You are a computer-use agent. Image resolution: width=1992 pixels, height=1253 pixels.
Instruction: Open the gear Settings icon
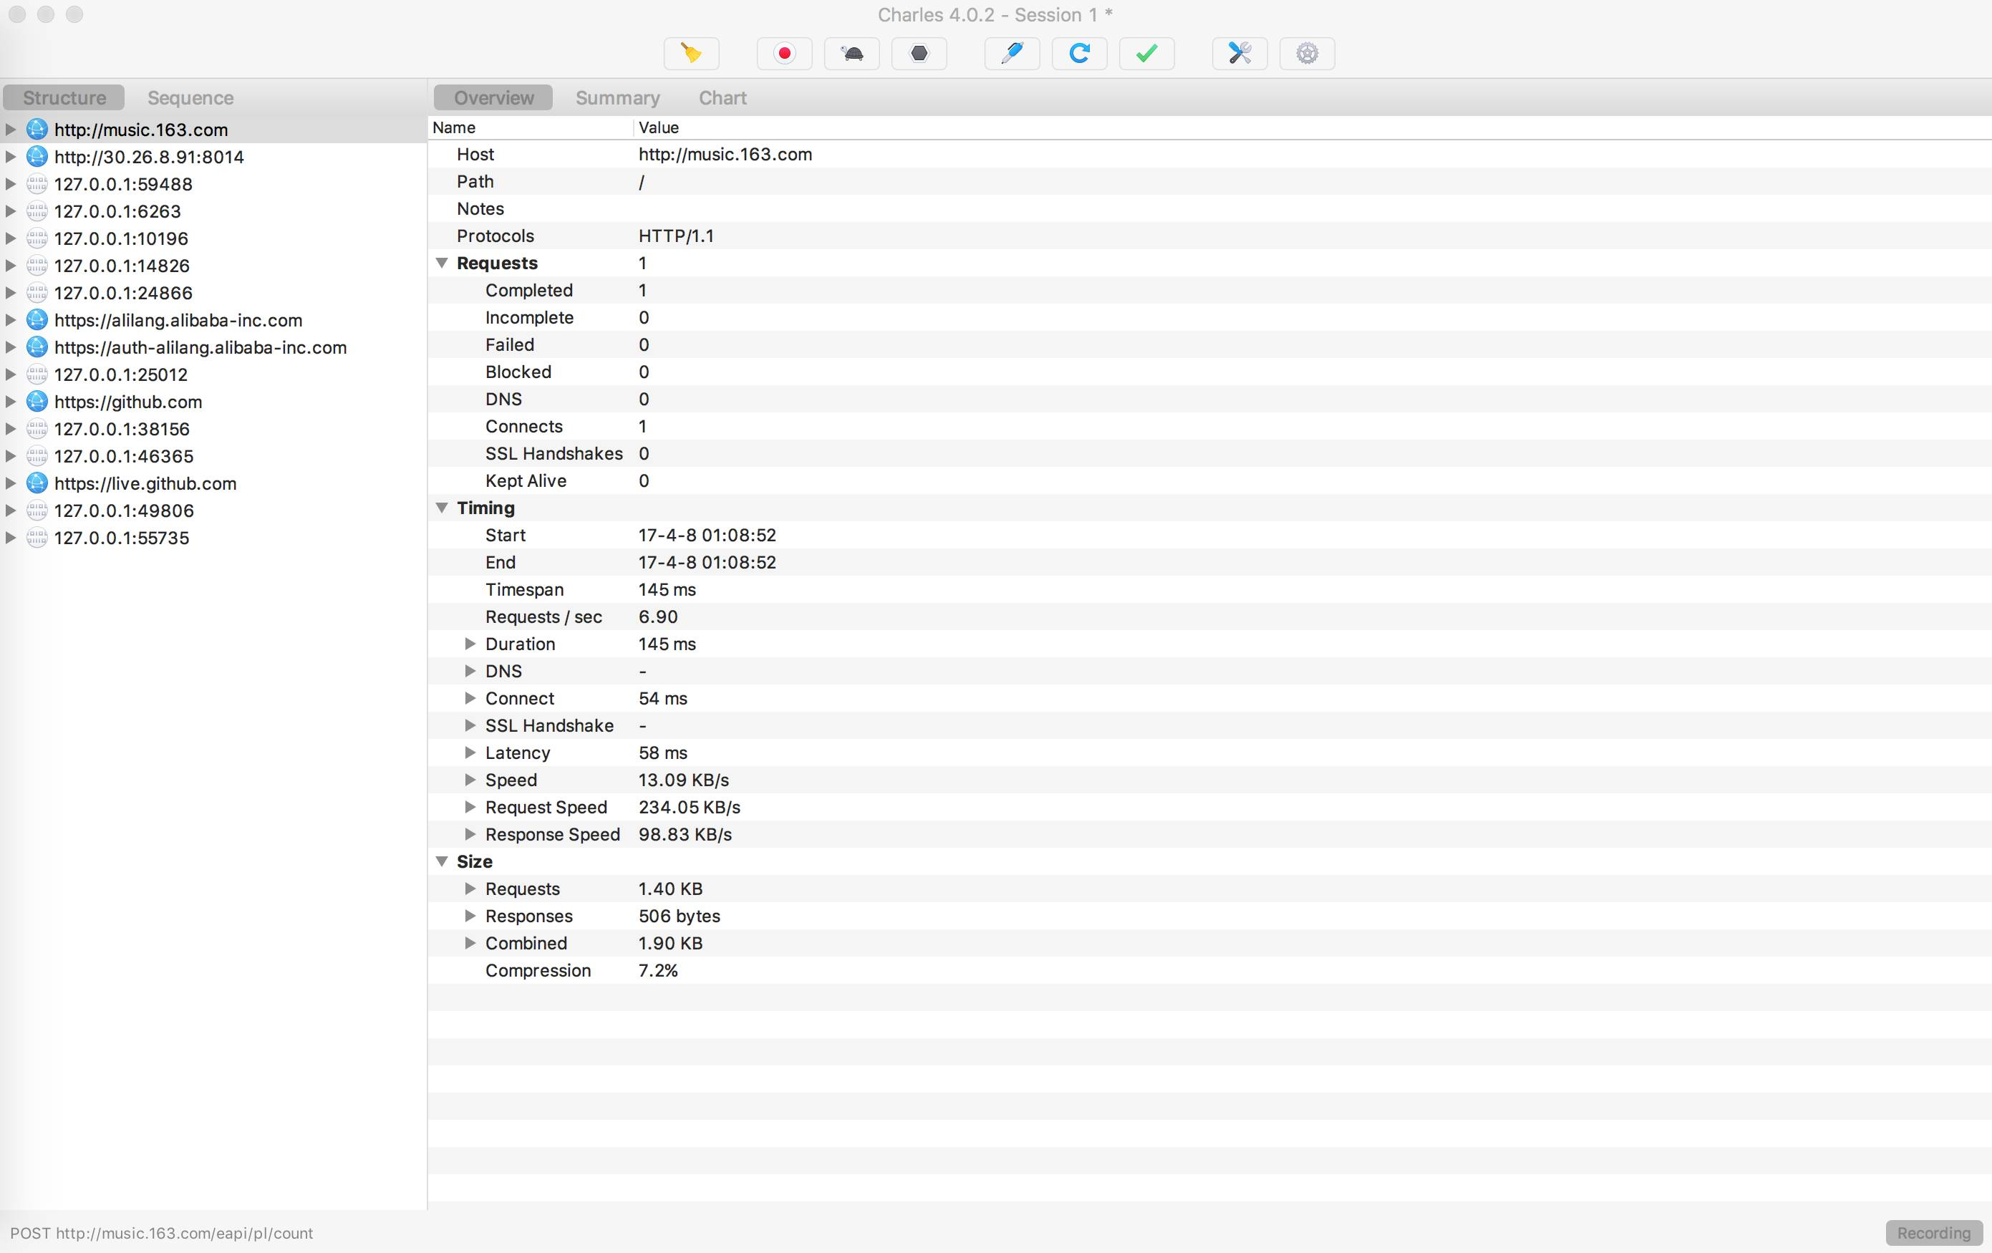tap(1306, 54)
